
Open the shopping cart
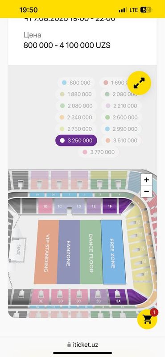coord(147,319)
